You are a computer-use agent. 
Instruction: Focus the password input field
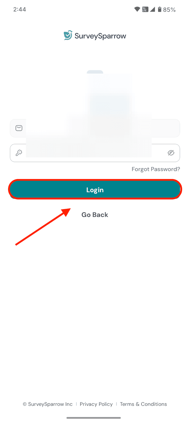[95, 153]
